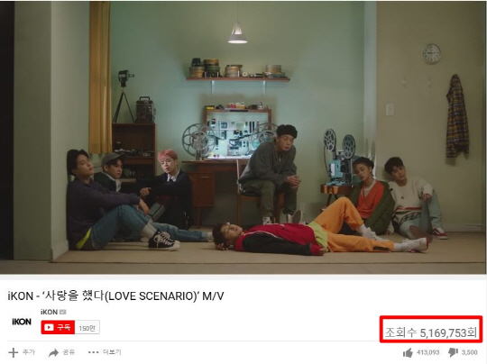Open the three-dots more icon
Screen dimensions: 487x364
click(93, 352)
